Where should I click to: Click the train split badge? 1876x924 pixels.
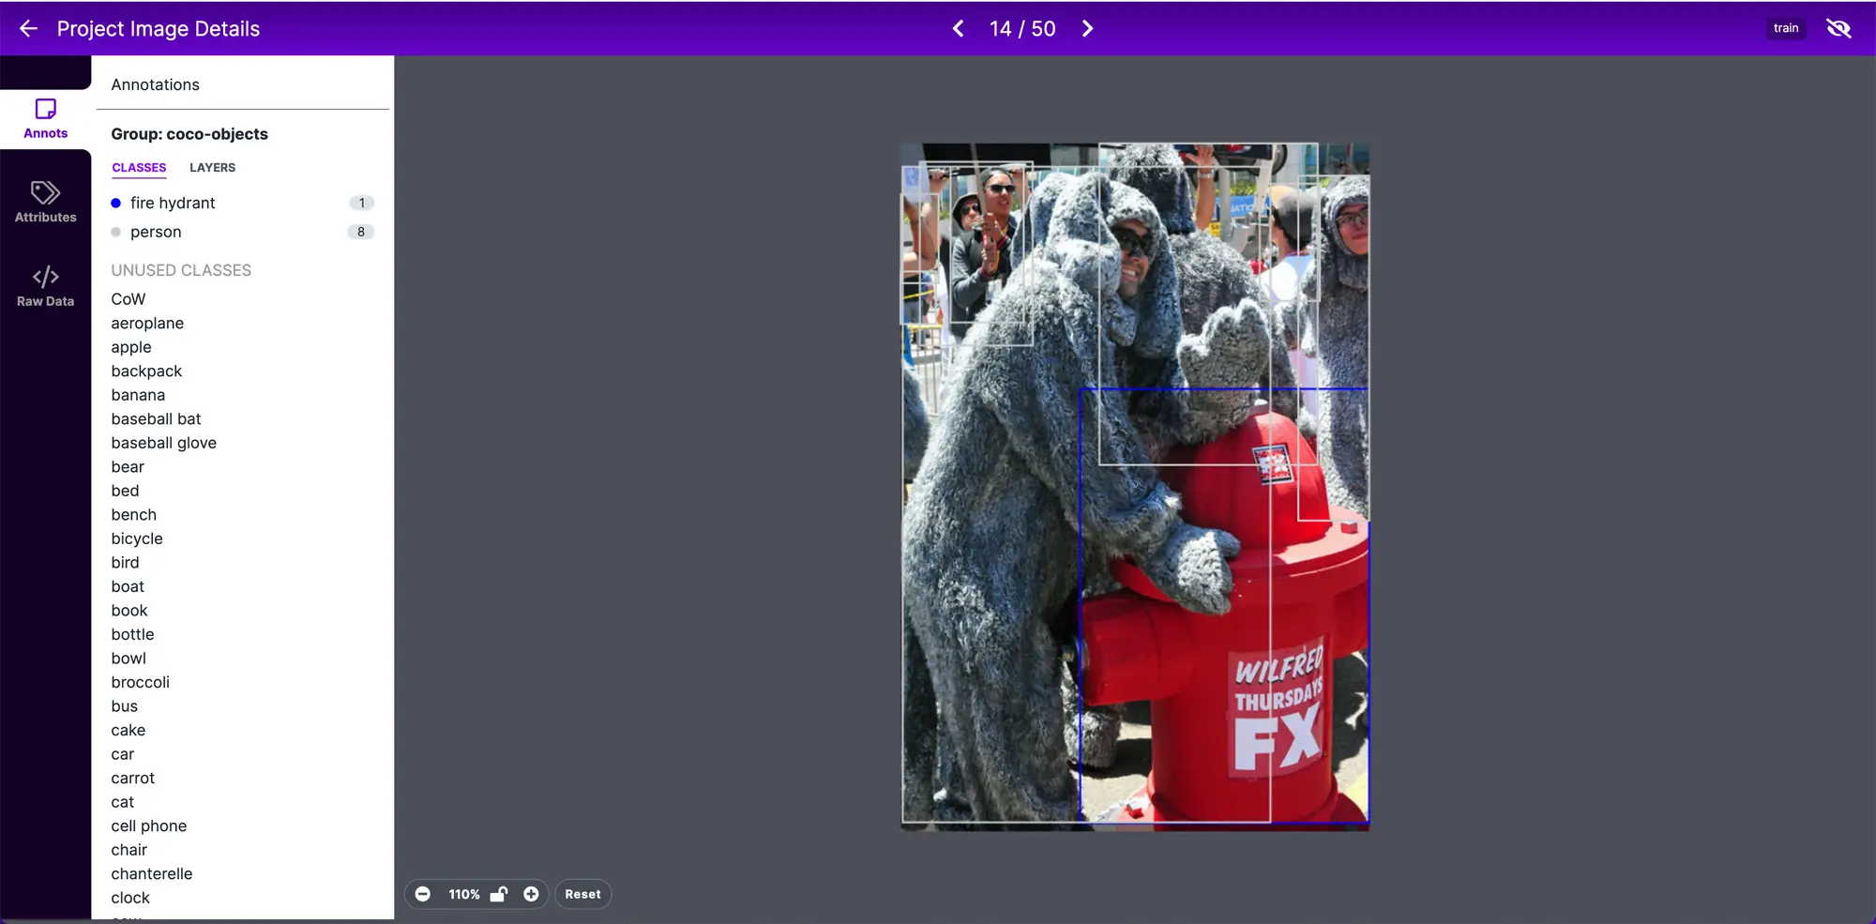1786,28
